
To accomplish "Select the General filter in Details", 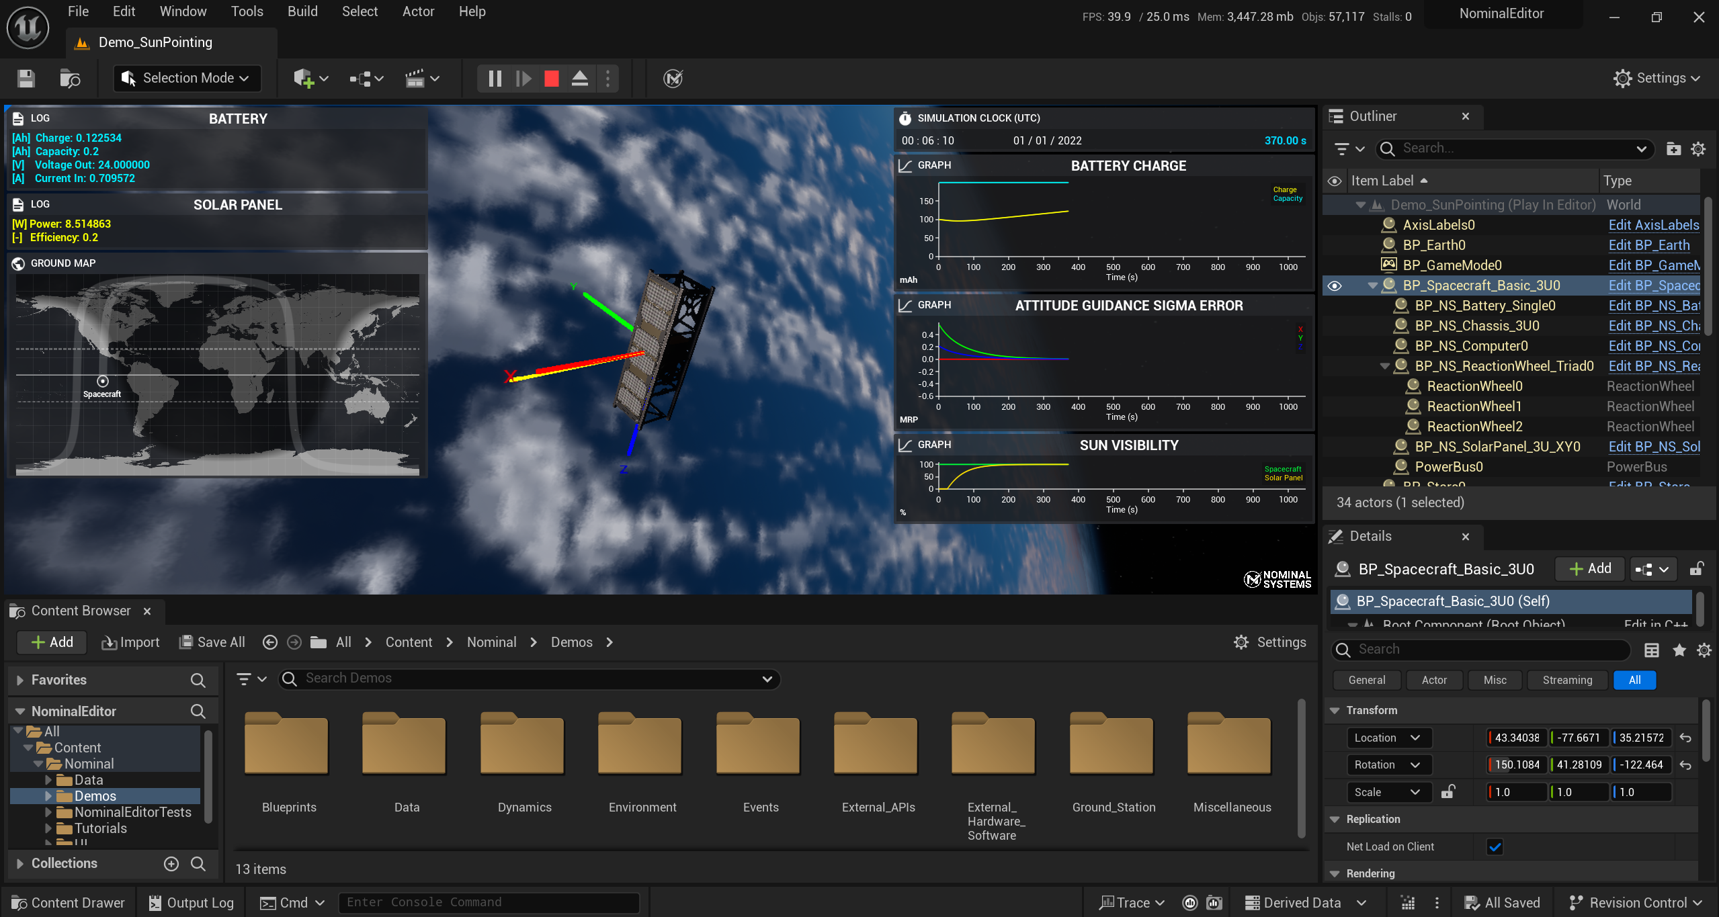I will point(1367,680).
